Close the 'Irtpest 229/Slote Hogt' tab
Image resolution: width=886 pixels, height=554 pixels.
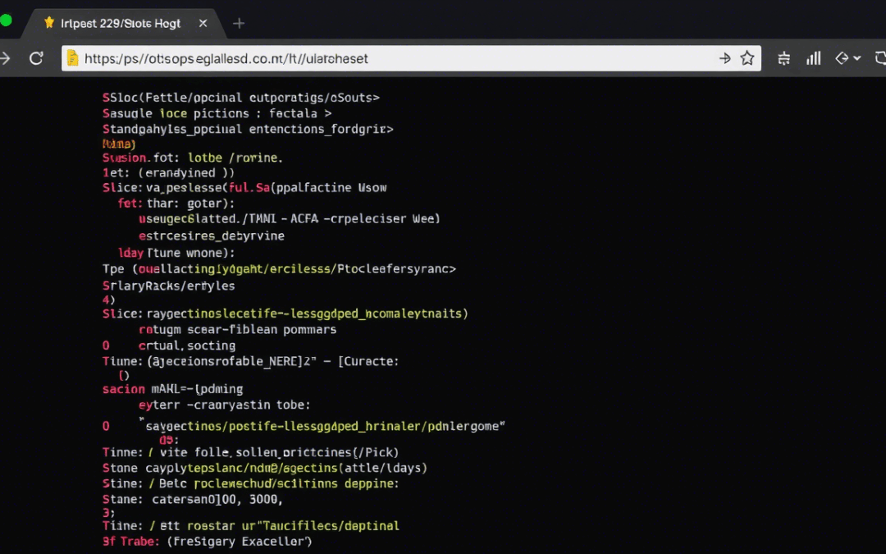tap(203, 23)
